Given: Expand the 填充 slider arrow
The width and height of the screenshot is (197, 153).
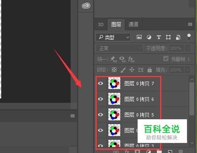Looking at the screenshot, I should (187, 70).
